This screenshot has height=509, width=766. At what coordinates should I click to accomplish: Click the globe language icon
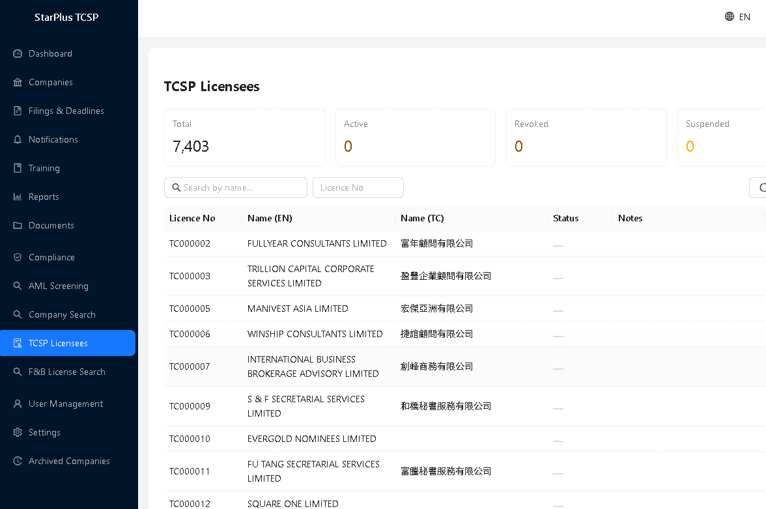(730, 16)
